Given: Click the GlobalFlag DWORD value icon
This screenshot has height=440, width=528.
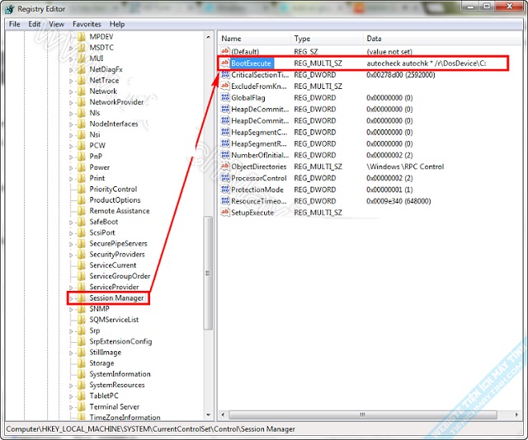Looking at the screenshot, I should click(x=225, y=97).
